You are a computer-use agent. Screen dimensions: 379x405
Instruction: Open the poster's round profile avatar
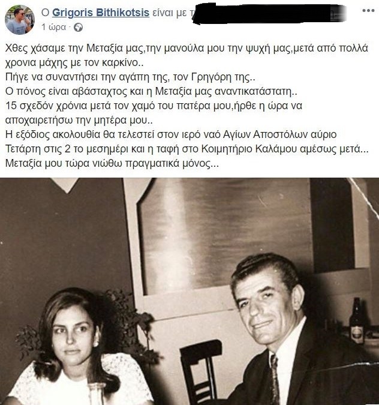[20, 20]
